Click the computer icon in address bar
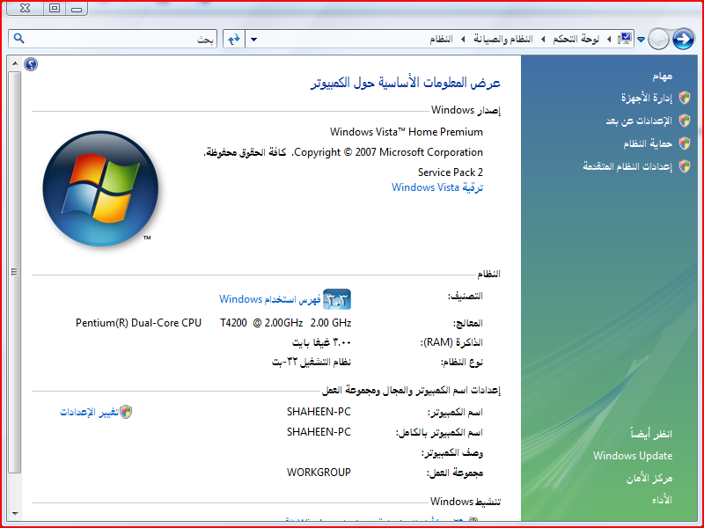 coord(625,39)
